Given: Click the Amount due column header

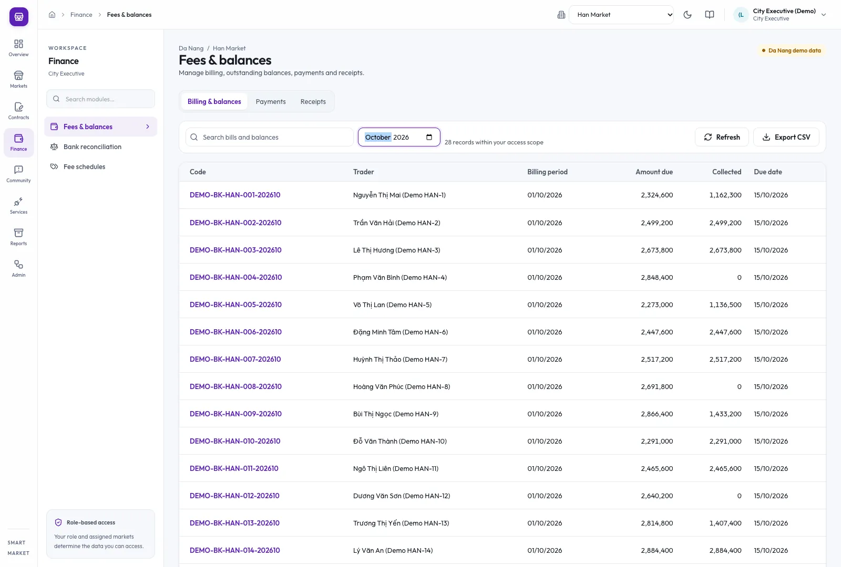Looking at the screenshot, I should point(654,172).
